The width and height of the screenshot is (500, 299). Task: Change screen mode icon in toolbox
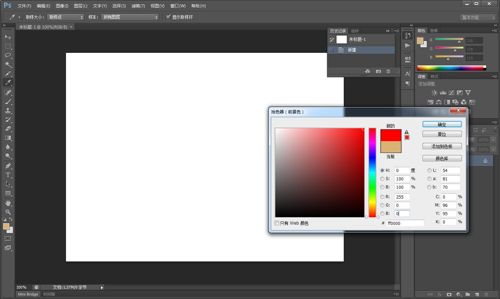[x=8, y=248]
